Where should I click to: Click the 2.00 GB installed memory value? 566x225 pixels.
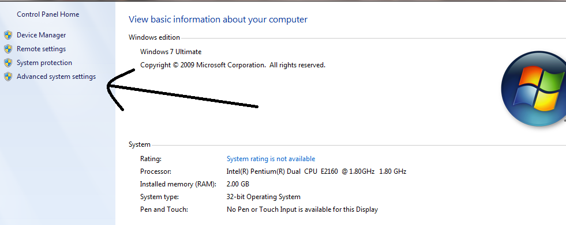click(x=238, y=184)
